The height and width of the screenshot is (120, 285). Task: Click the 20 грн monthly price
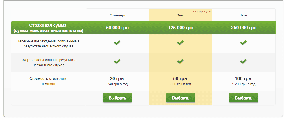[117, 78]
